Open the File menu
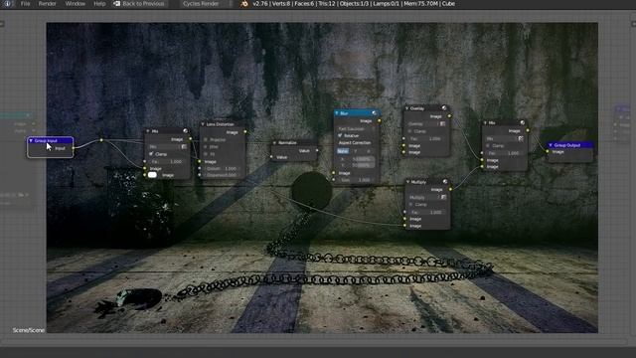The width and height of the screenshot is (636, 358). click(25, 4)
